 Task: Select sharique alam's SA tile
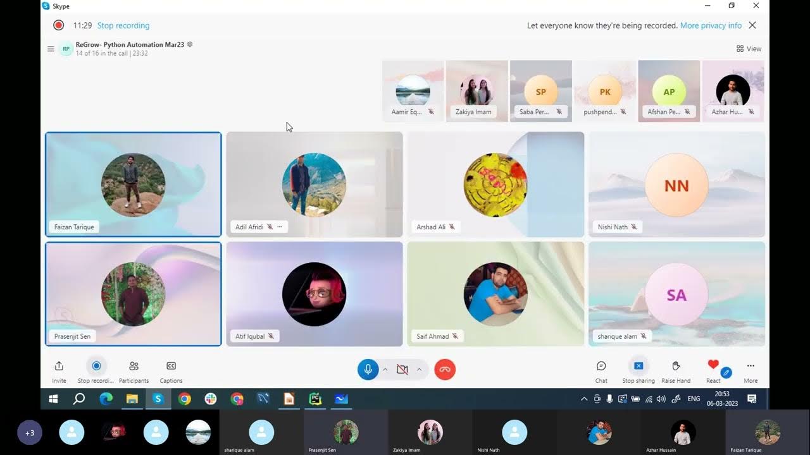tap(676, 294)
